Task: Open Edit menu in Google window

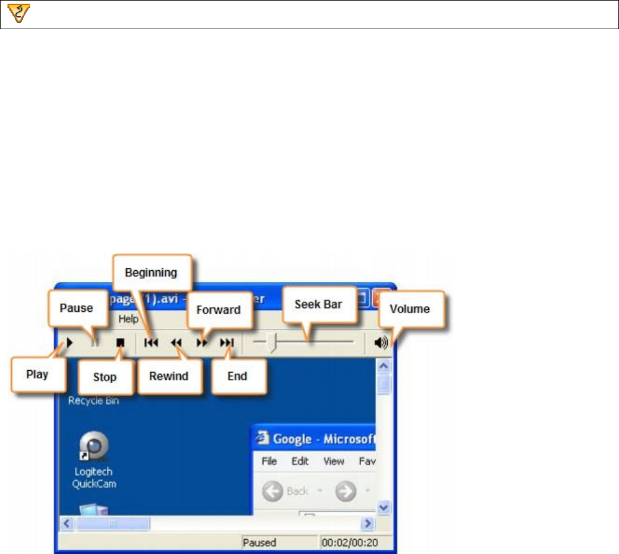Action: point(300,461)
